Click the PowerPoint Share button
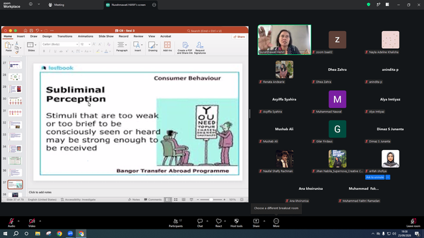Image resolution: width=424 pixels, height=238 pixels. pyautogui.click(x=239, y=37)
